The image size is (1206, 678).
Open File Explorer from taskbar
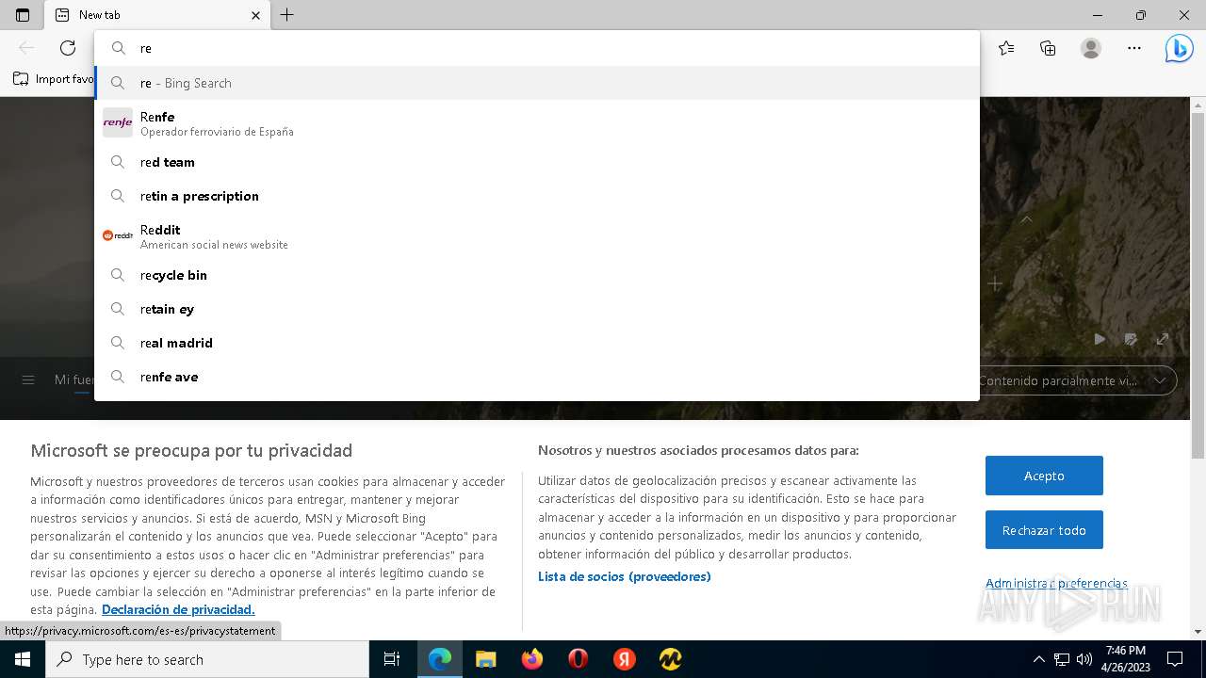coord(486,659)
